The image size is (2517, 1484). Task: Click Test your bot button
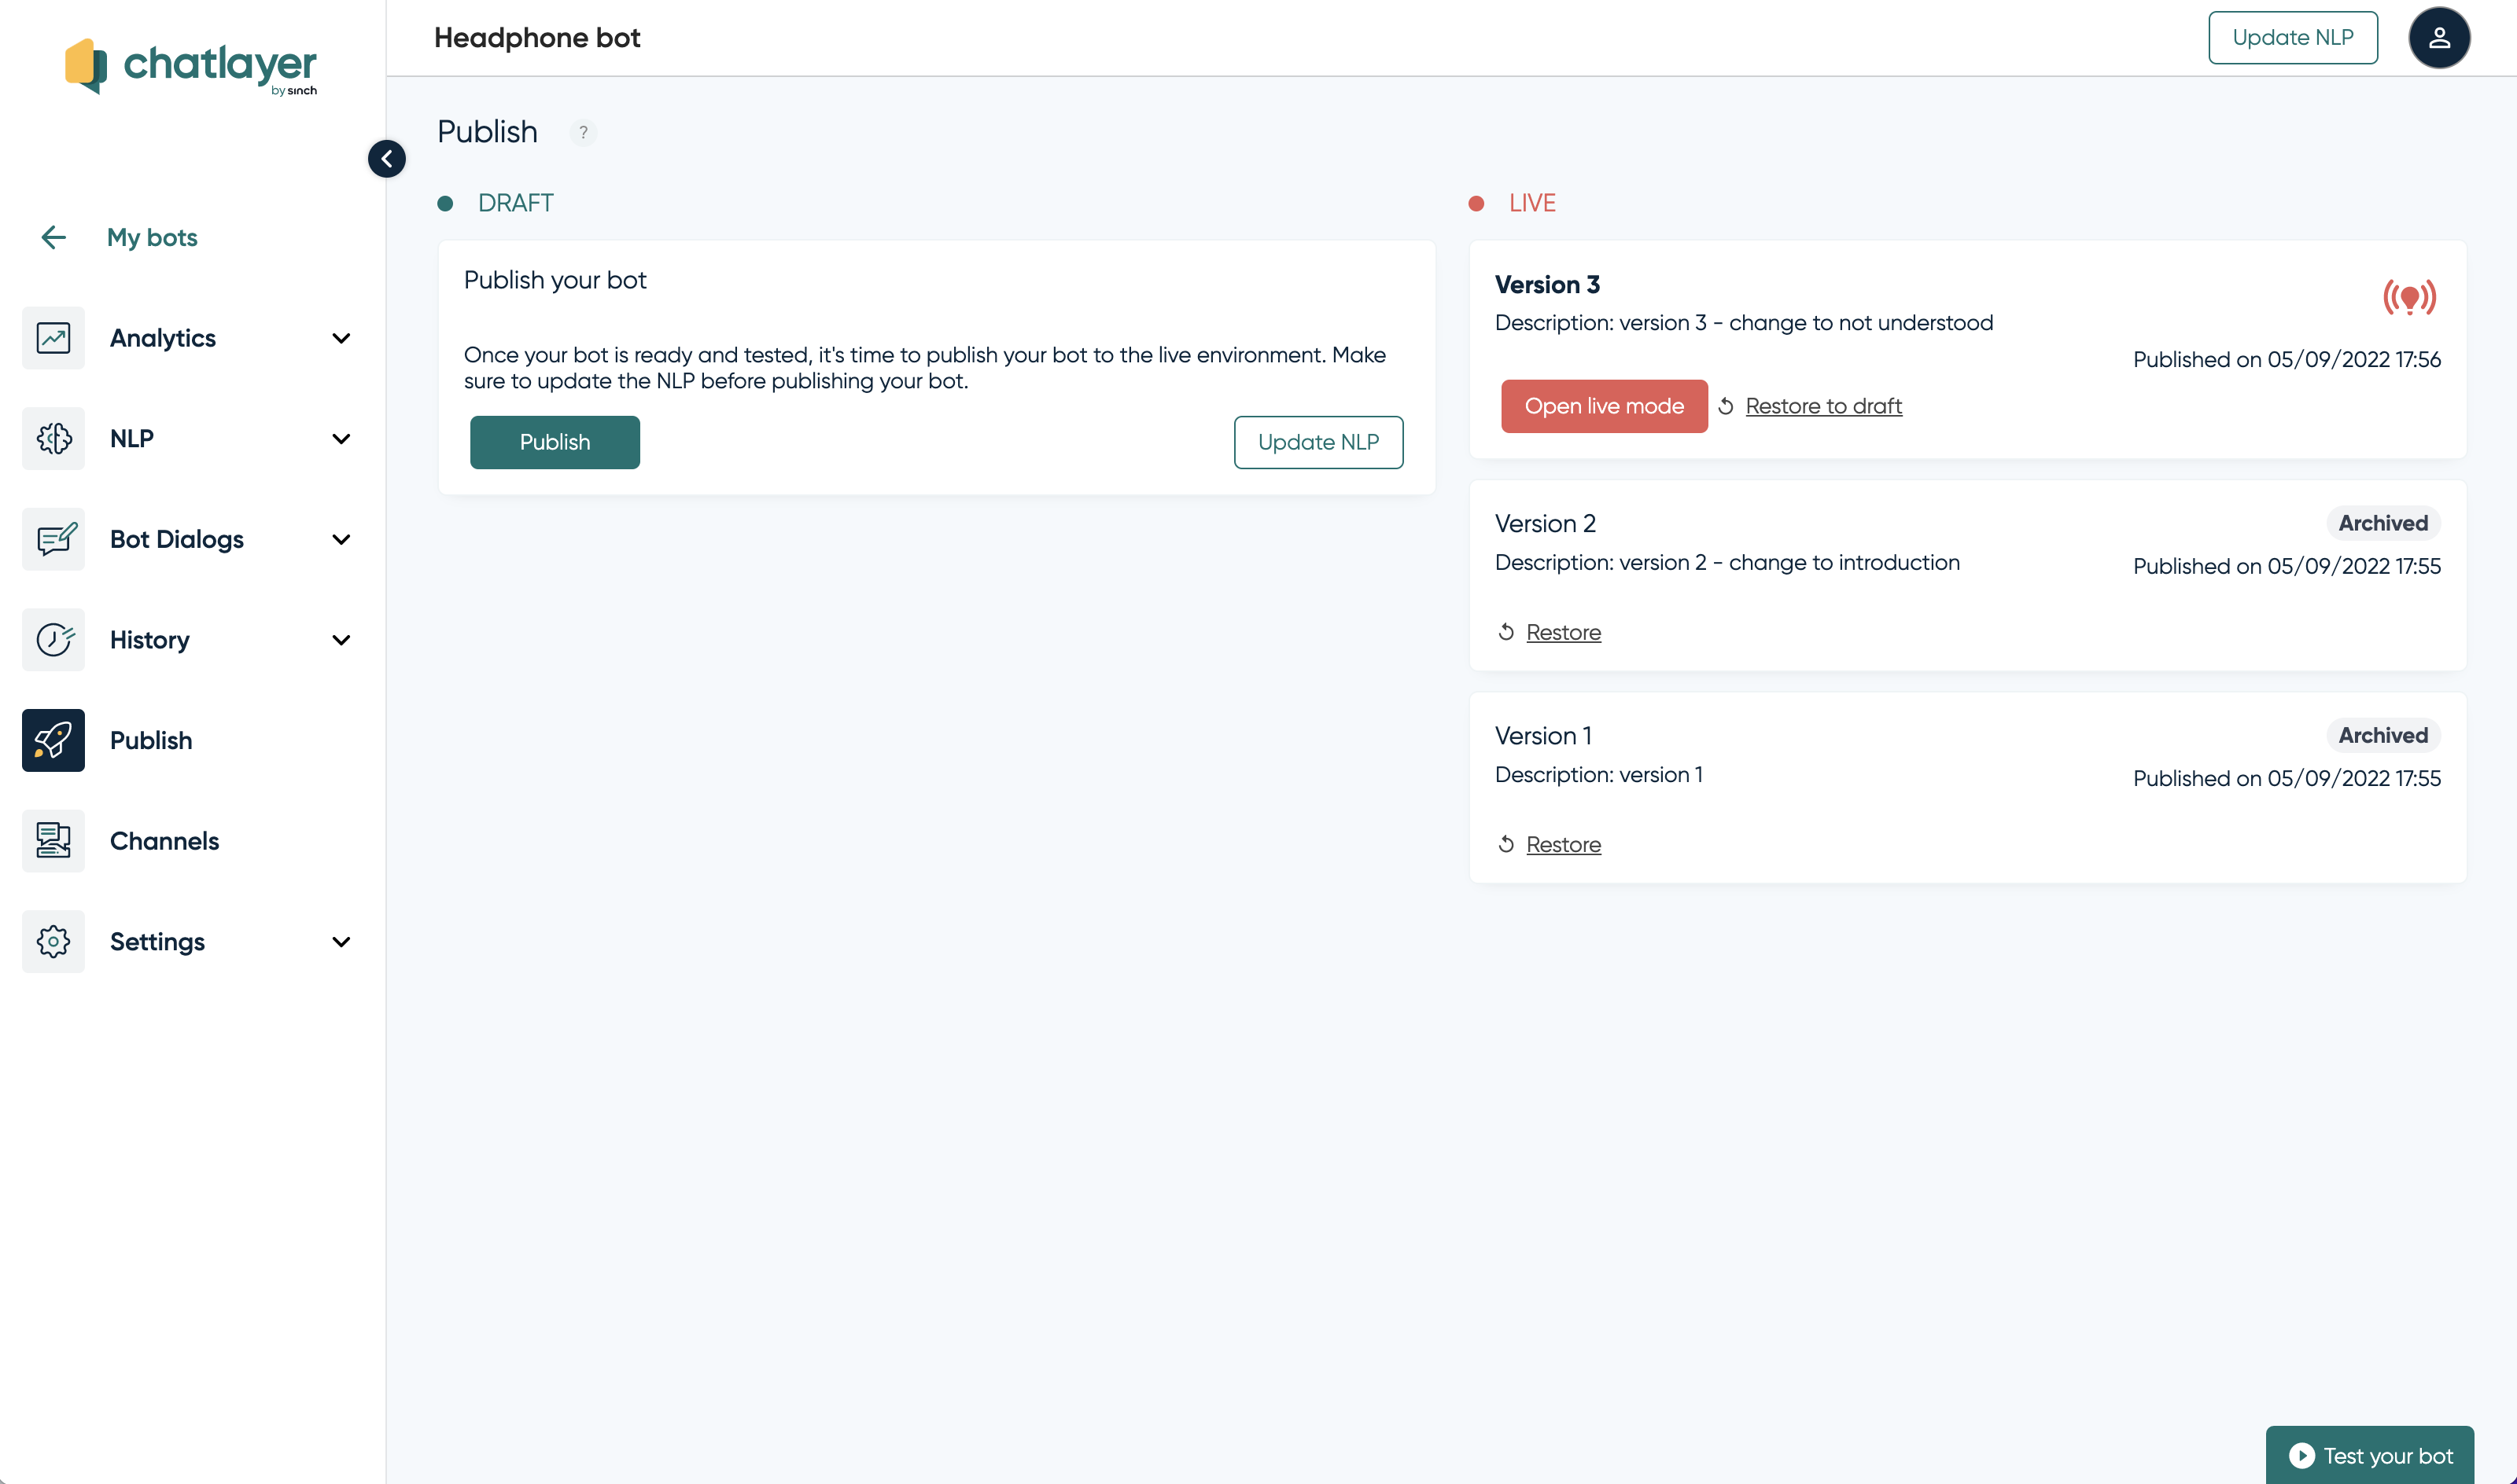coord(2369,1455)
